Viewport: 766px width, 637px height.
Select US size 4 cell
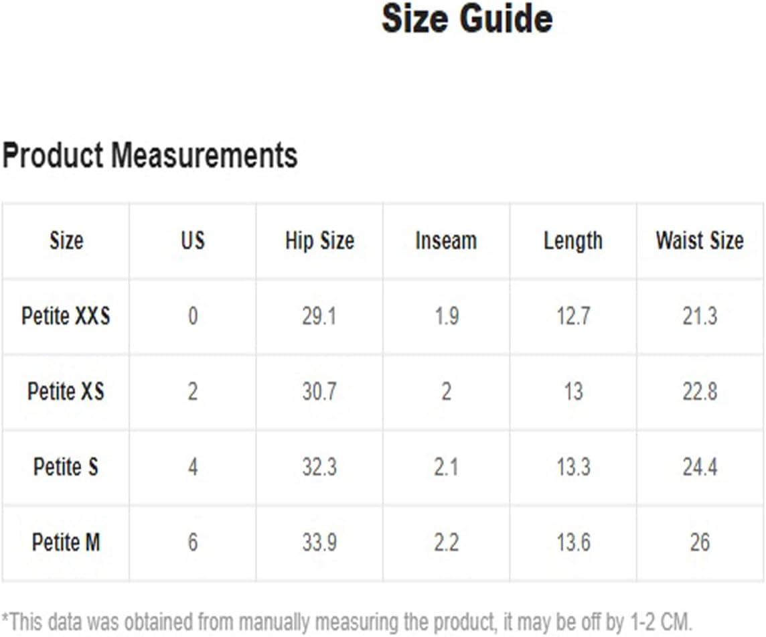tap(193, 466)
